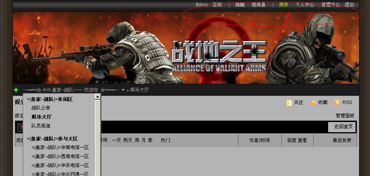Viewport: 370px width, 176px height.
Task: Click the 收藏 favorite star icon
Action: 313,102
